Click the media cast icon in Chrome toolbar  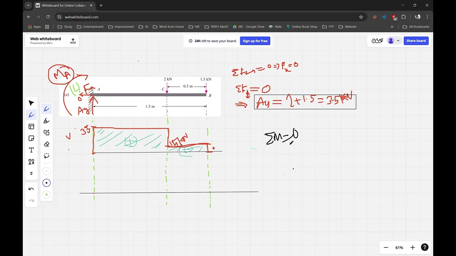384,17
